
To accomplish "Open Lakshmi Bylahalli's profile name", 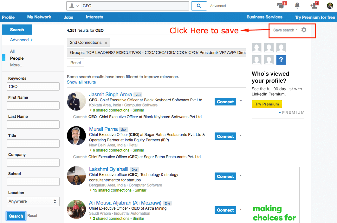I will pyautogui.click(x=108, y=169).
